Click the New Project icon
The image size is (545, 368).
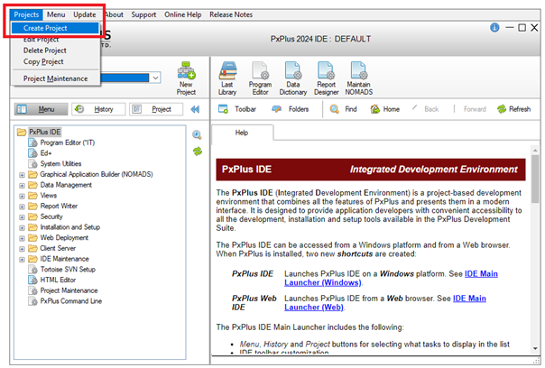pyautogui.click(x=187, y=78)
